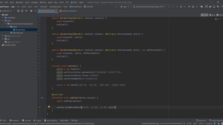Image resolution: width=223 pixels, height=125 pixels.
Task: Open the Problems tool window
Action: point(14,120)
